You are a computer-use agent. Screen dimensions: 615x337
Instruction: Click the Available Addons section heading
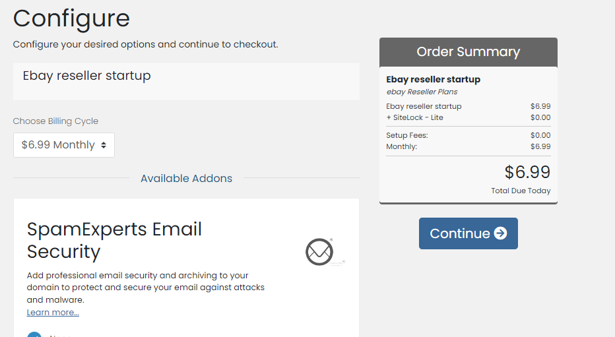pos(186,178)
